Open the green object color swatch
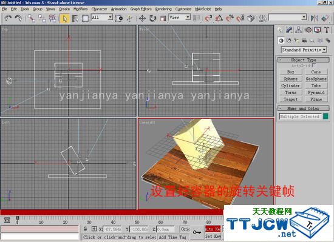Screen dimensions: 334x242 coord(325,116)
